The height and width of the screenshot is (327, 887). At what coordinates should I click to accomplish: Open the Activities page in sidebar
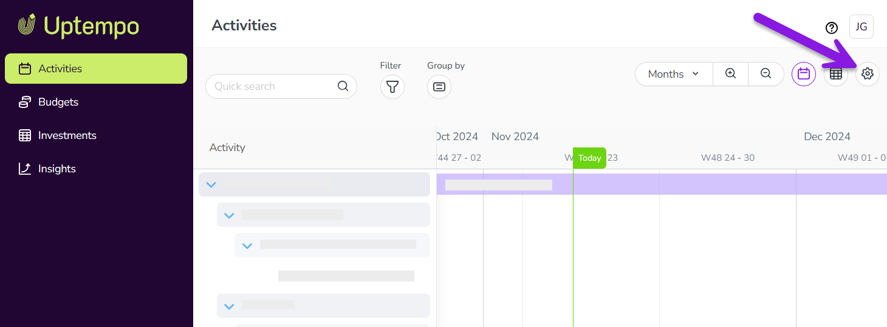96,69
